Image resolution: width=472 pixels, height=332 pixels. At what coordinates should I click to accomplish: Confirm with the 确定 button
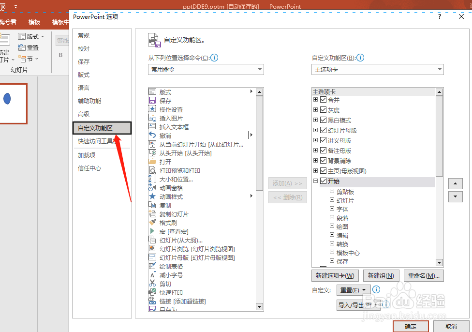pos(411,326)
